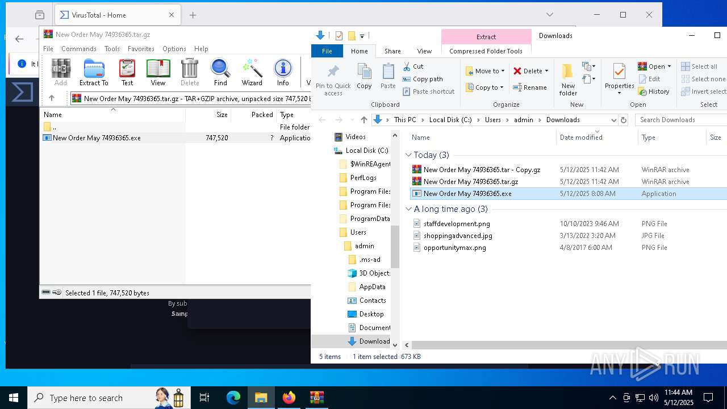Open the Move to dropdown
The image size is (727, 409).
[x=486, y=71]
